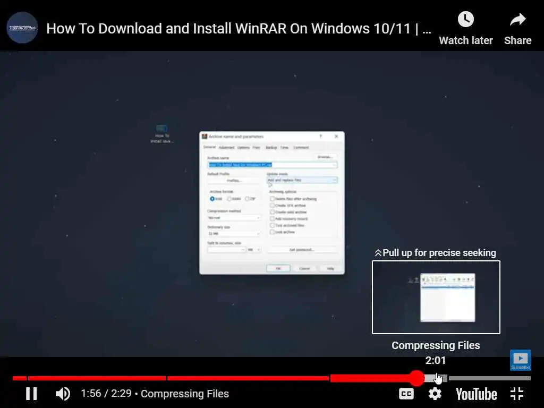Confirm with the OK button

pyautogui.click(x=278, y=268)
